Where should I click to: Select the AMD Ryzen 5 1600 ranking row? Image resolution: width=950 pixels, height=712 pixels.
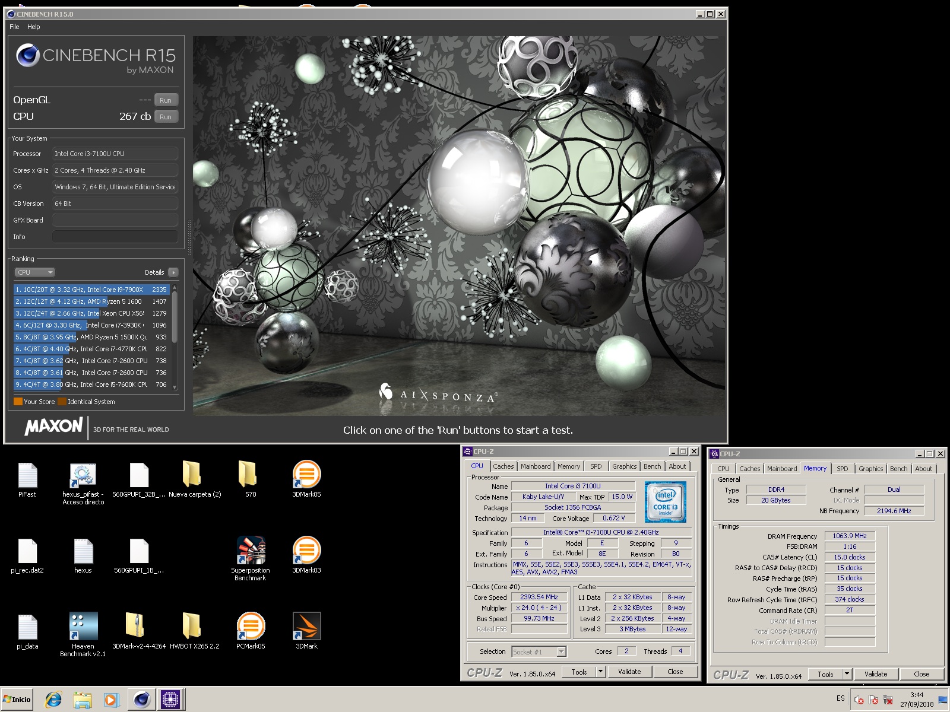point(91,301)
